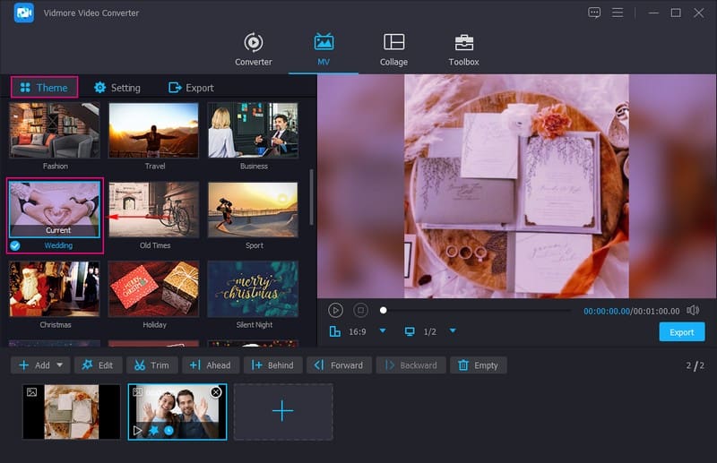
Task: Click the empty plus slot to add media
Action: (282, 411)
